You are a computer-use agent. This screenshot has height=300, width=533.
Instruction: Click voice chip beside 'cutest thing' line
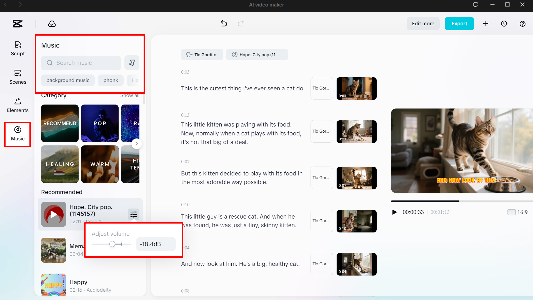click(x=322, y=88)
